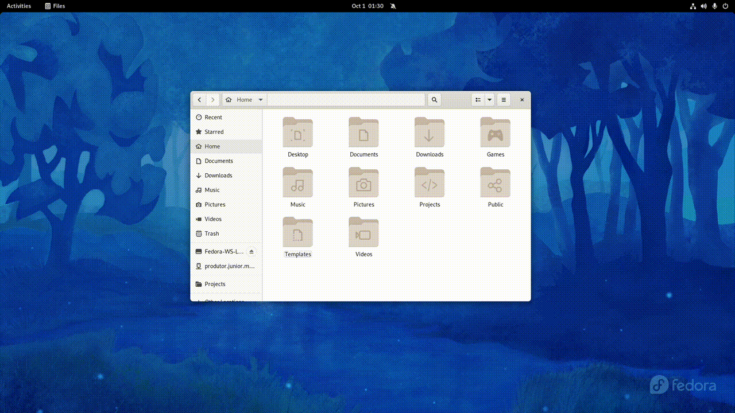Click the volume speaker icon in top bar
Screen dimensions: 735x413
(704, 6)
